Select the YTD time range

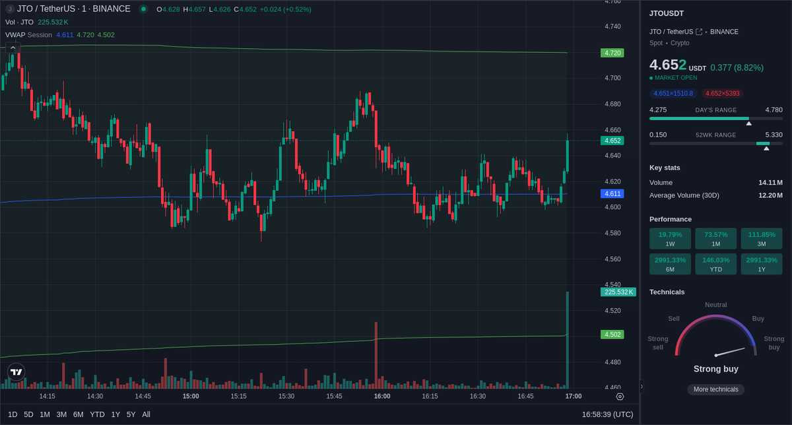point(97,414)
